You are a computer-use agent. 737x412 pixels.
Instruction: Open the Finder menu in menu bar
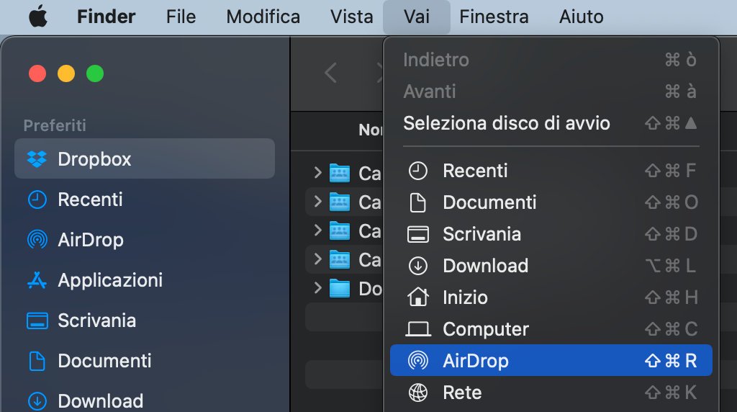point(107,17)
